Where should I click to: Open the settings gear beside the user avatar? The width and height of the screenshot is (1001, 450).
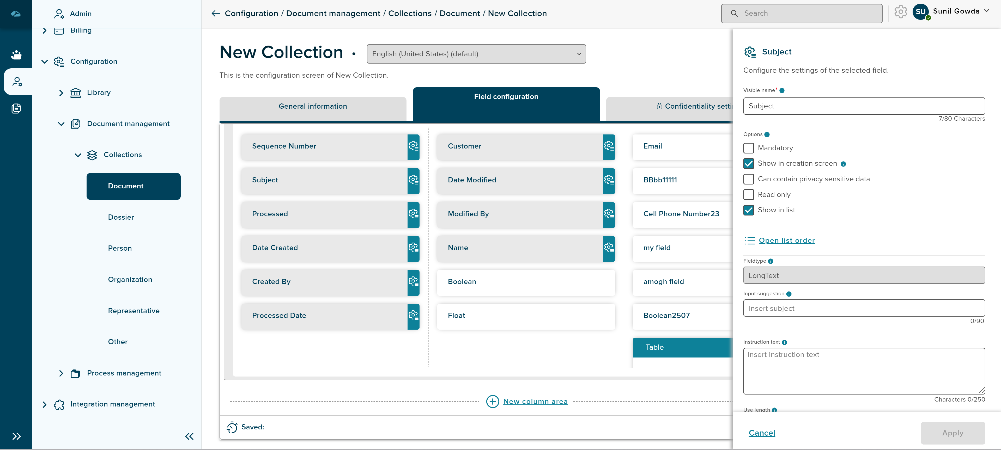coord(900,12)
